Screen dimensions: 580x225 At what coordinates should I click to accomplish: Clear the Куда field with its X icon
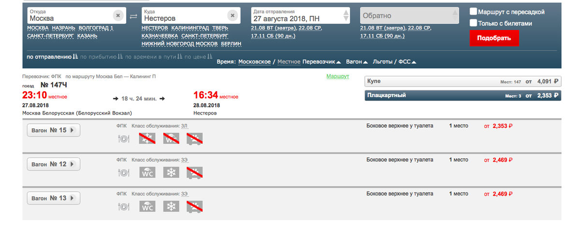tap(232, 15)
